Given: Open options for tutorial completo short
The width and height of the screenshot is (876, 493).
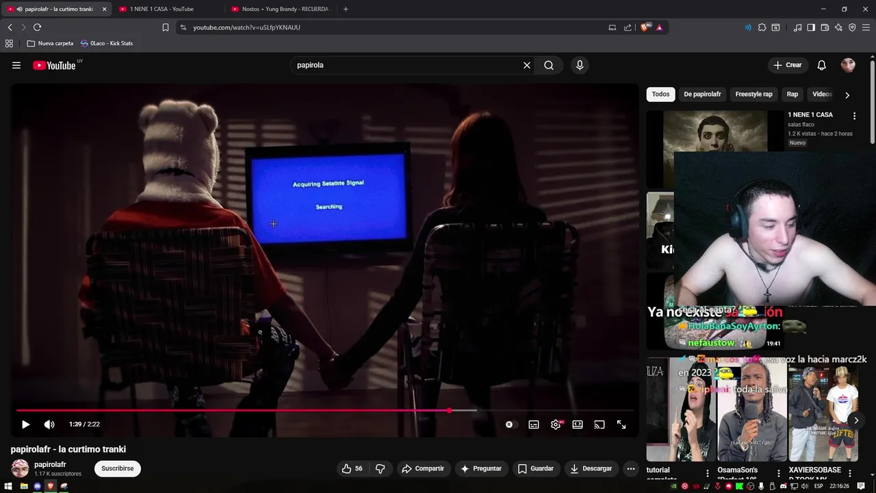Looking at the screenshot, I should [707, 472].
